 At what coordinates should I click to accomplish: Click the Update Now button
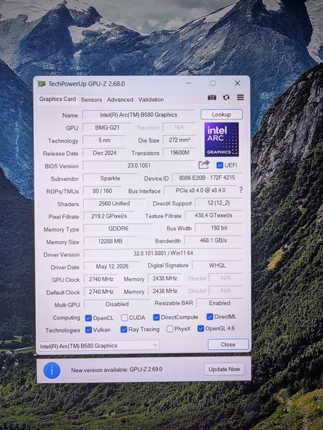tap(224, 369)
